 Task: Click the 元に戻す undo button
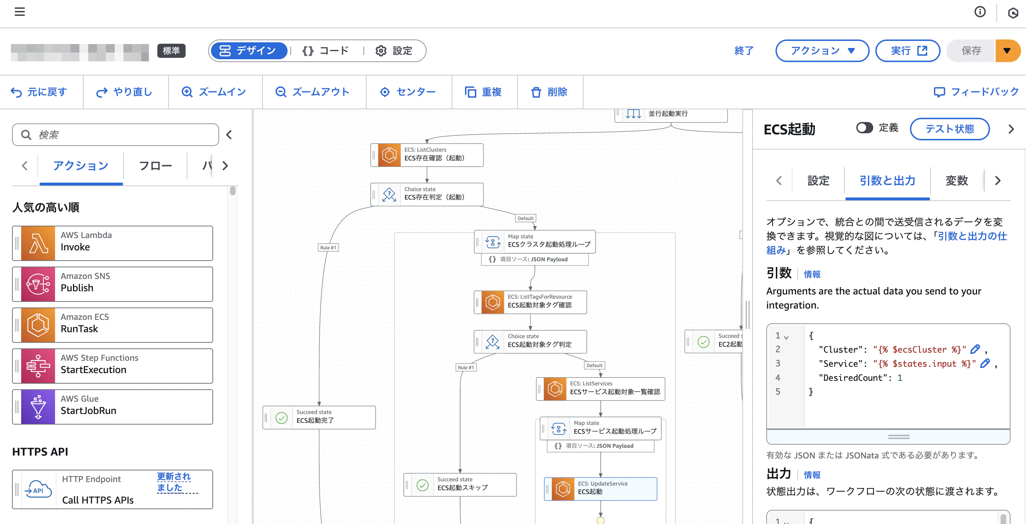[x=39, y=92]
